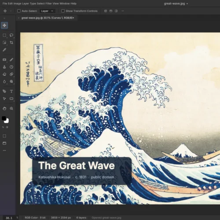
Task: Open the Filter menu
Action: point(49,4)
